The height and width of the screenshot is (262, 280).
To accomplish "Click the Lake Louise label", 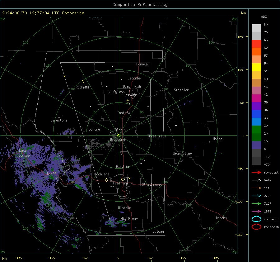I will pyautogui.click(x=24, y=153).
